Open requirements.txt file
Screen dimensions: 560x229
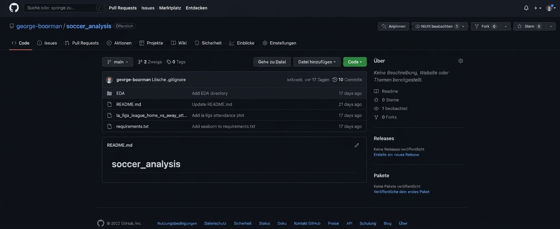[x=133, y=126]
